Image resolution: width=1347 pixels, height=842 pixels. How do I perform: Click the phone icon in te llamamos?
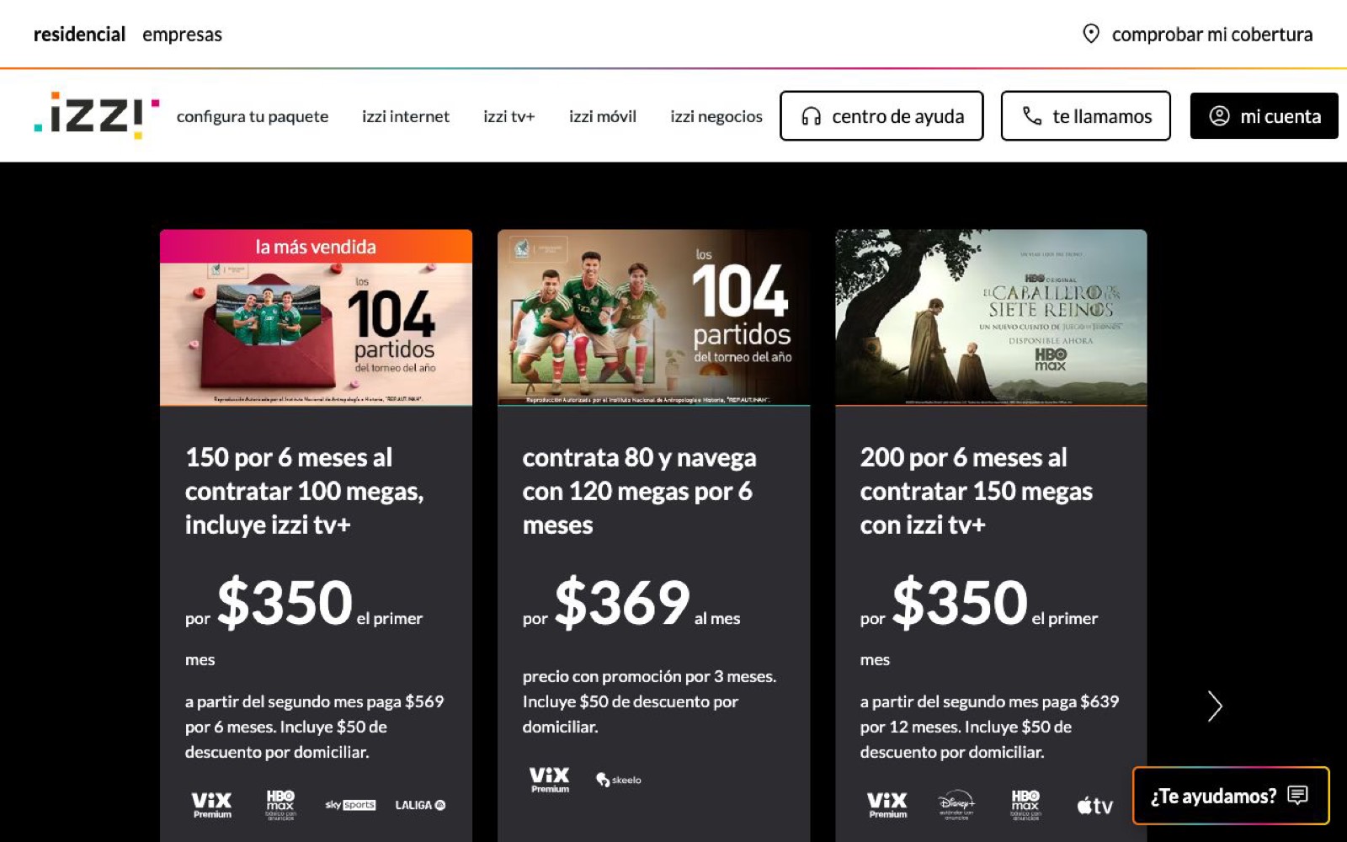pyautogui.click(x=1031, y=116)
